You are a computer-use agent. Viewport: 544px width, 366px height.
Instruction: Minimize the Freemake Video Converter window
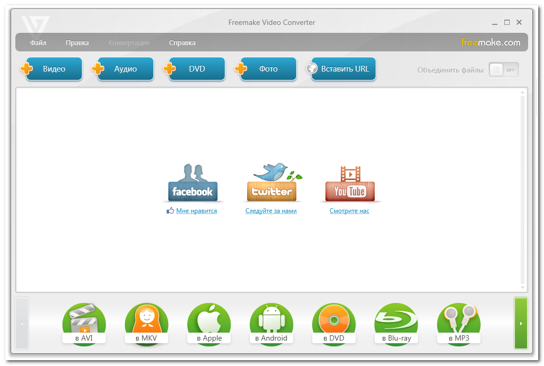pyautogui.click(x=495, y=23)
